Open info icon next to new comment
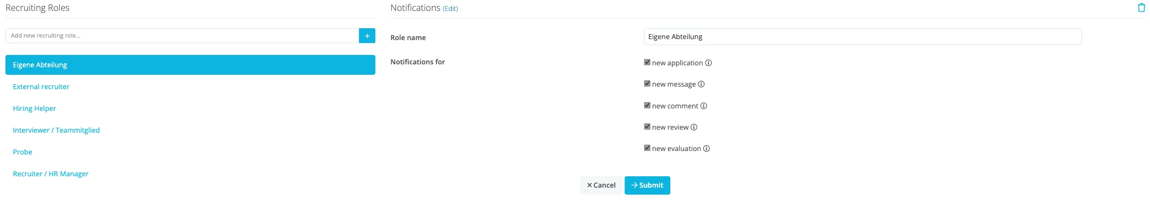Image resolution: width=1150 pixels, height=205 pixels. pyautogui.click(x=704, y=106)
